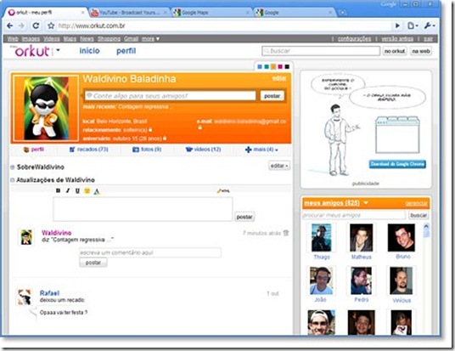Apply bold formatting in update editor
Image resolution: width=455 pixels, height=351 pixels.
point(58,190)
